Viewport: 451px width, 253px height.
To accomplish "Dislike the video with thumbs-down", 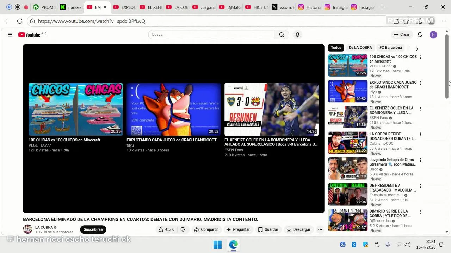I will (x=183, y=229).
